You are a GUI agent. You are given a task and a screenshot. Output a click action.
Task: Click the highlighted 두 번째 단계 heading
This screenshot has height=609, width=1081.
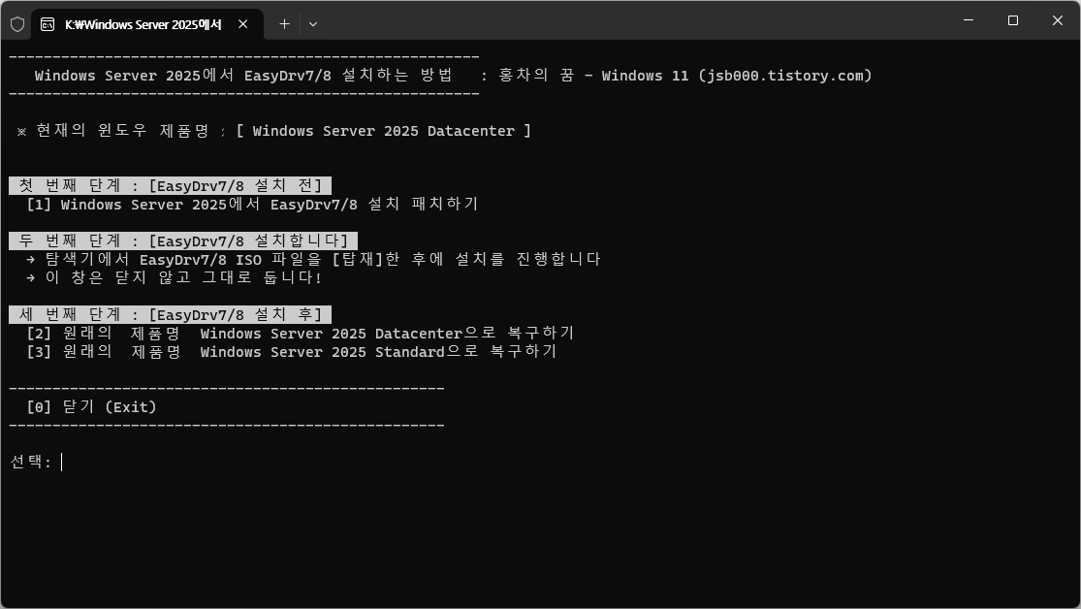[x=183, y=240]
